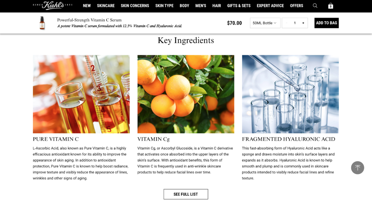Click the oranges Vitamin Cg image
372x203 pixels.
[x=186, y=94]
